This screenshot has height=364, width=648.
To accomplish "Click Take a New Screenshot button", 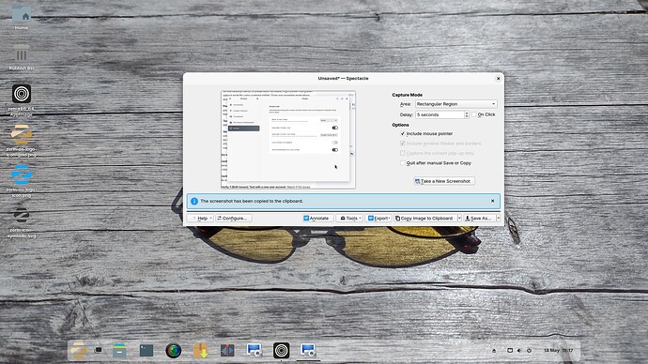I will tap(444, 181).
